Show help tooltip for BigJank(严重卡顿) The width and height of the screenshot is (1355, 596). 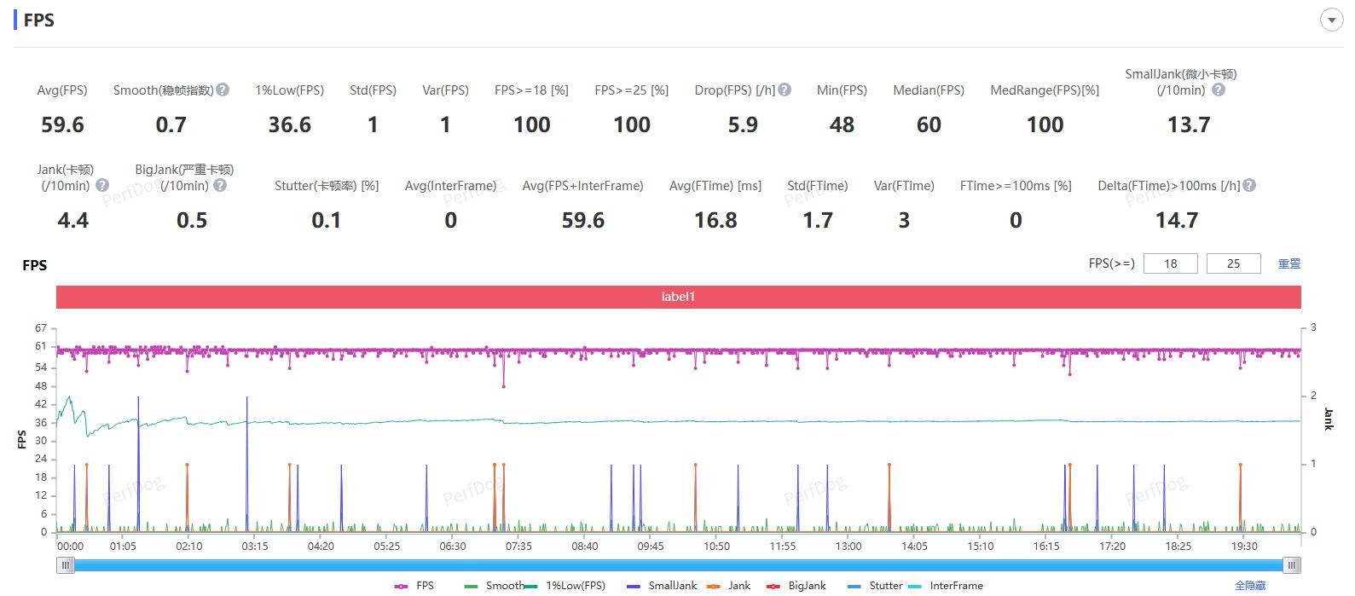(x=220, y=185)
